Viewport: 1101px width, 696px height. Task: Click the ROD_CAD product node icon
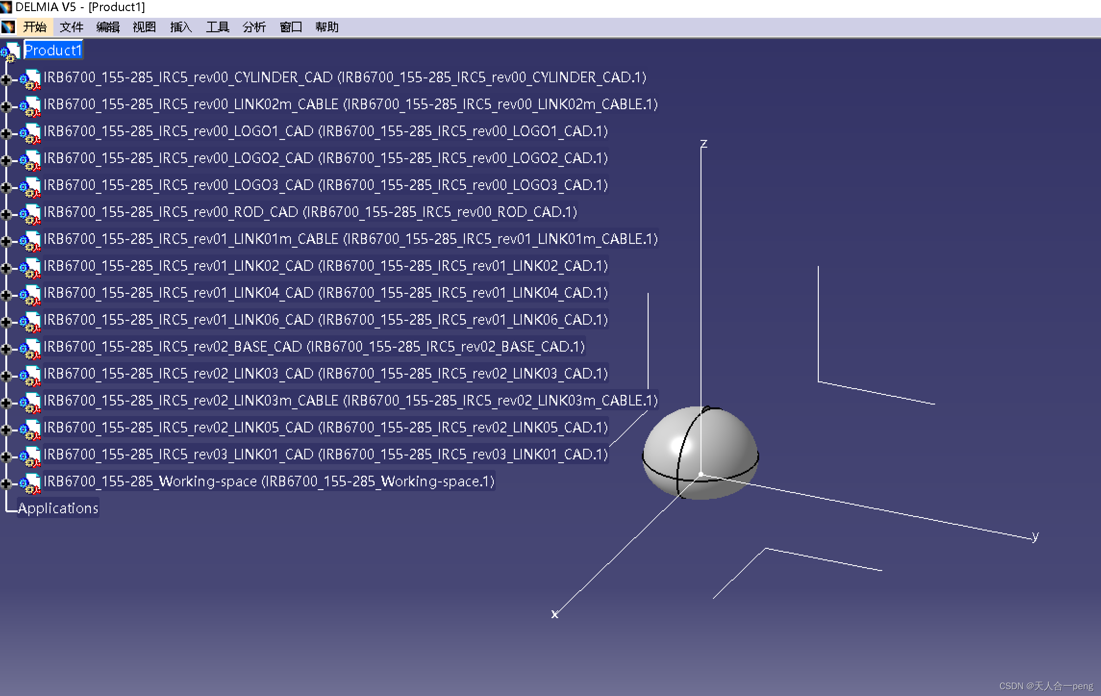pyautogui.click(x=30, y=214)
